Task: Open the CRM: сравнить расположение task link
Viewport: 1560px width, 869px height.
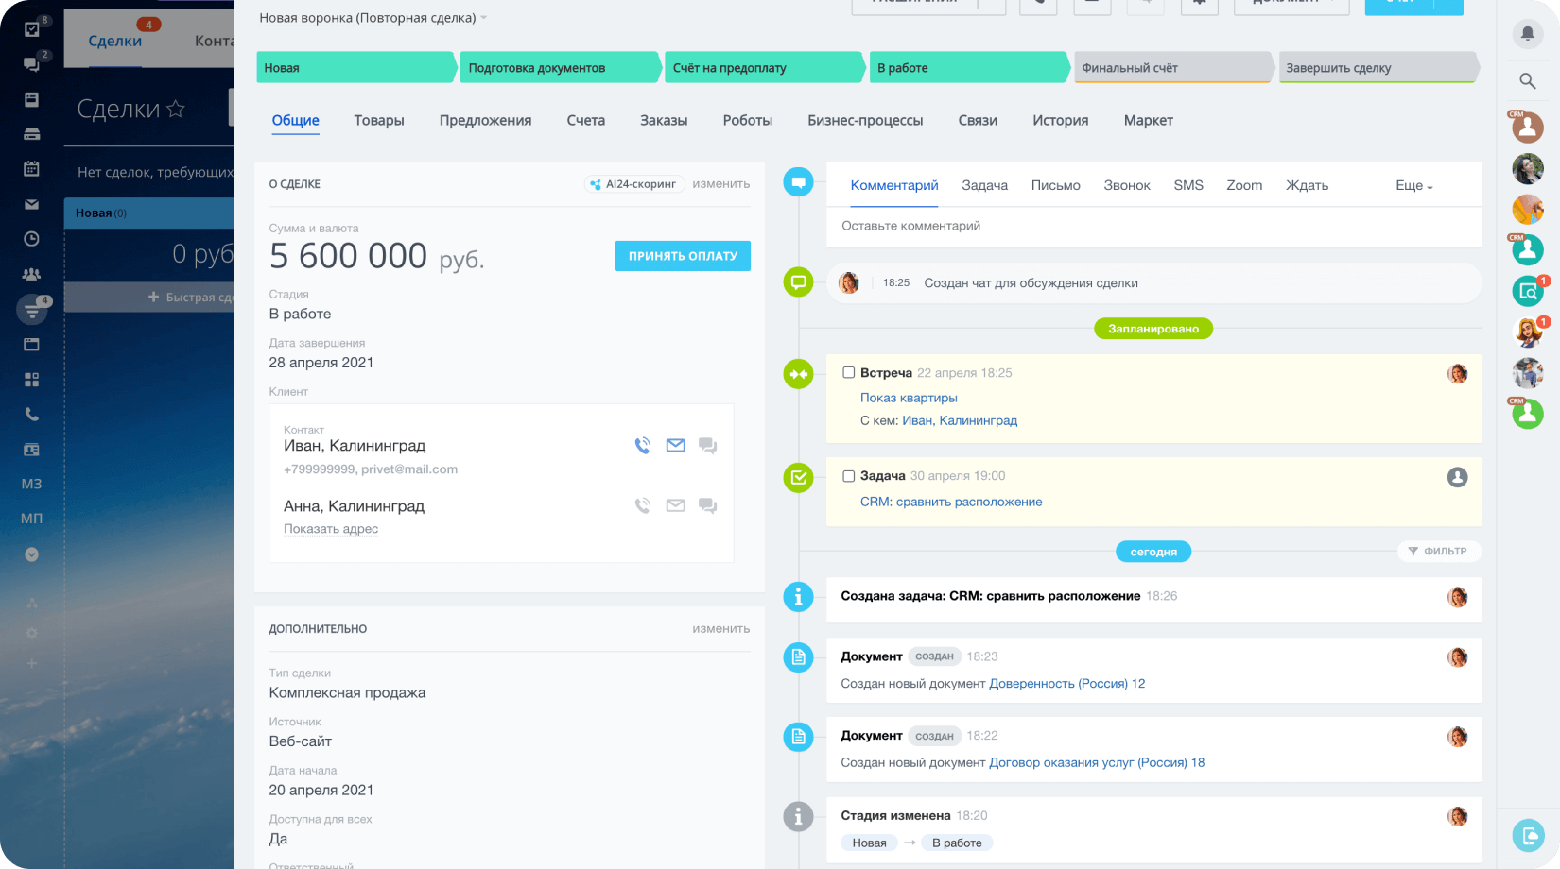Action: point(951,503)
